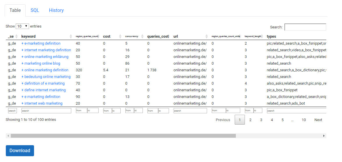Sort by keyword column arrows

tap(71, 36)
